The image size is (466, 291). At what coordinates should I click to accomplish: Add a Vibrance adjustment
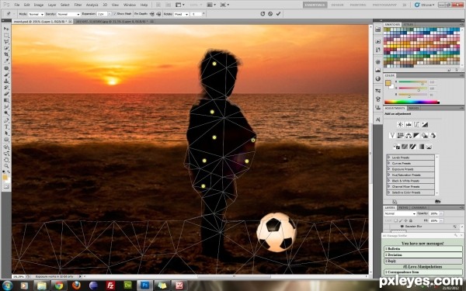pos(392,135)
